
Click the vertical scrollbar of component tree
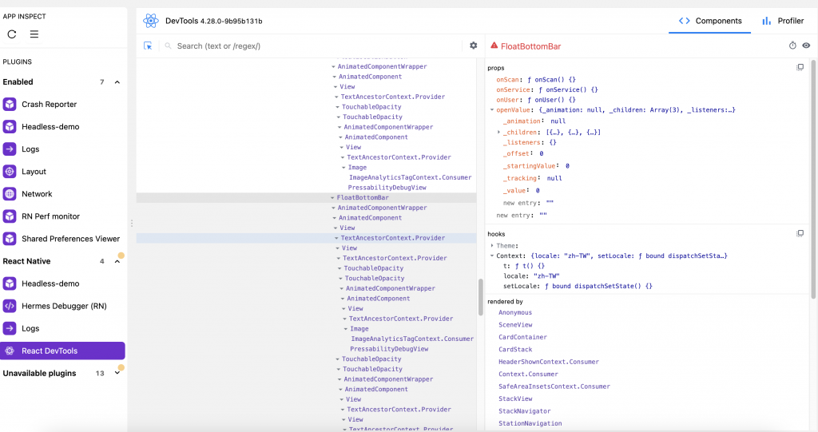pos(480,297)
